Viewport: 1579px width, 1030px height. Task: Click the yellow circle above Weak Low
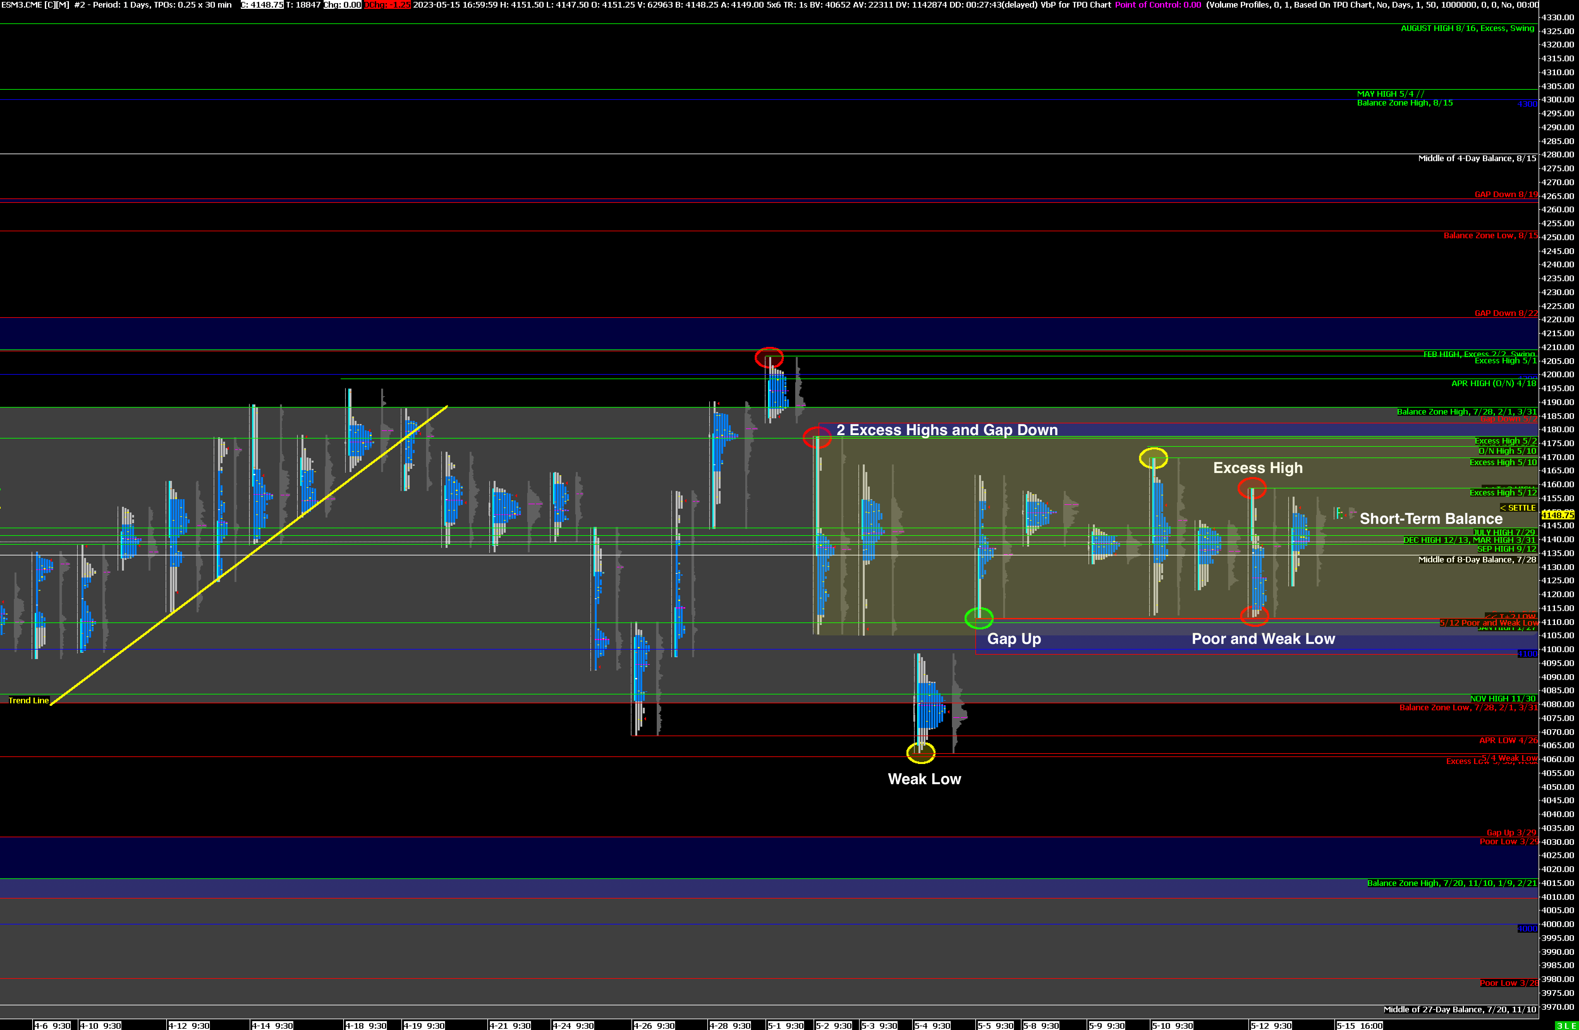[x=921, y=753]
